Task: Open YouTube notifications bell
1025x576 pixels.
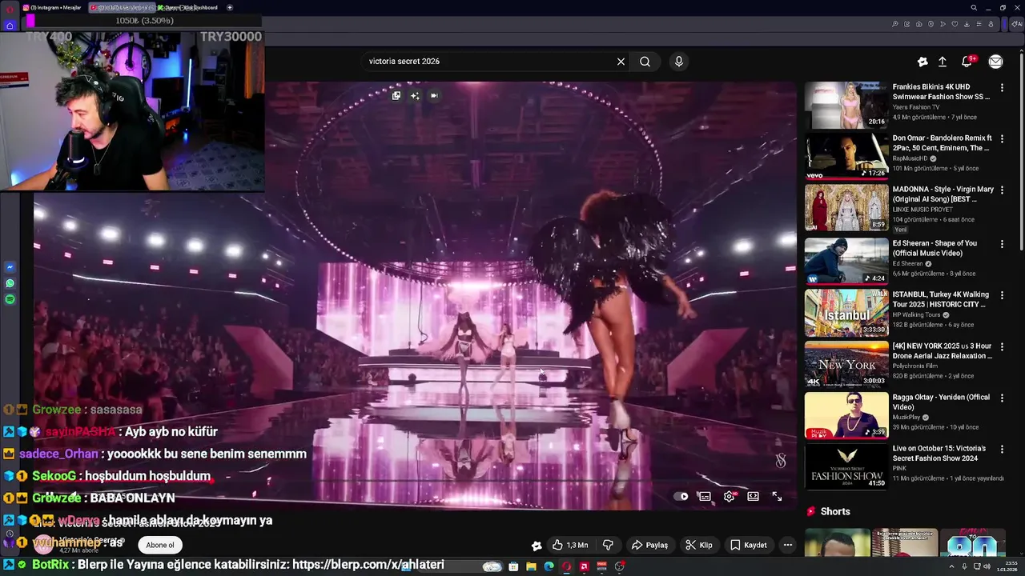Action: [967, 62]
